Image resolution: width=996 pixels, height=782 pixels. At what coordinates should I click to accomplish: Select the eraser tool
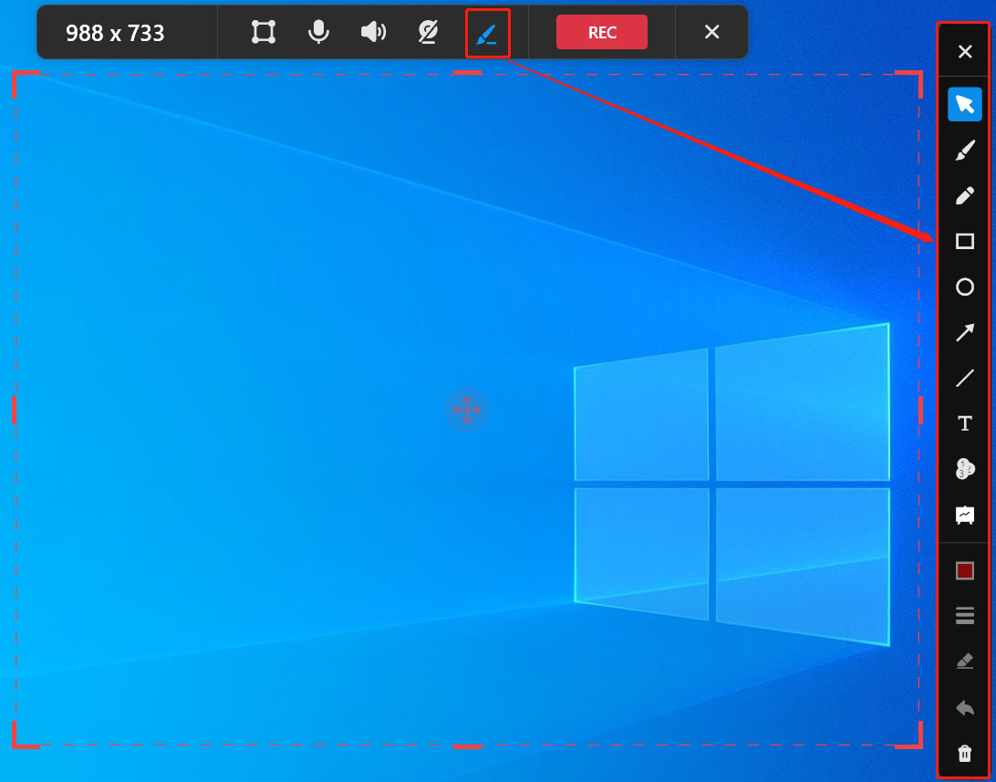pyautogui.click(x=964, y=662)
